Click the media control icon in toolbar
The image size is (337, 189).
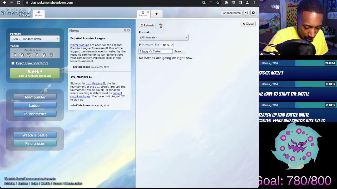pos(233,3)
